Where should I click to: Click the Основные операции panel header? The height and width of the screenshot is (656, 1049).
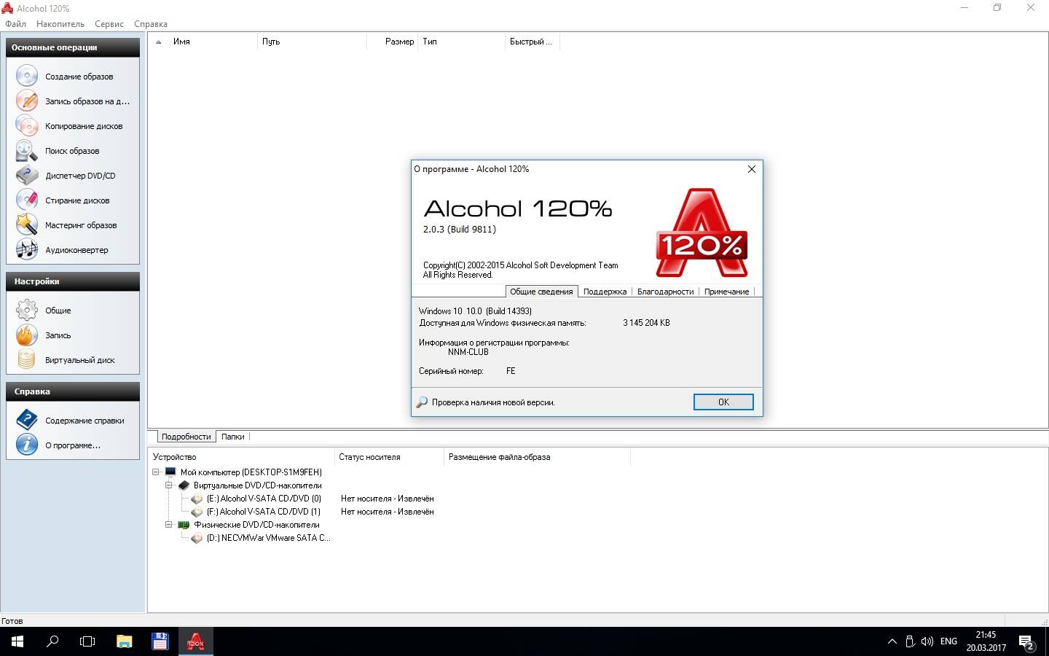click(73, 47)
